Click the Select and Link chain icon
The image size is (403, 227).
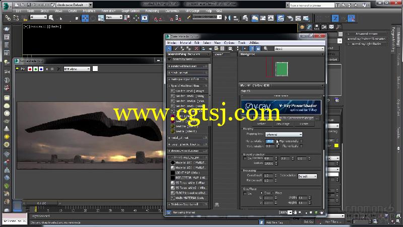[8, 18]
